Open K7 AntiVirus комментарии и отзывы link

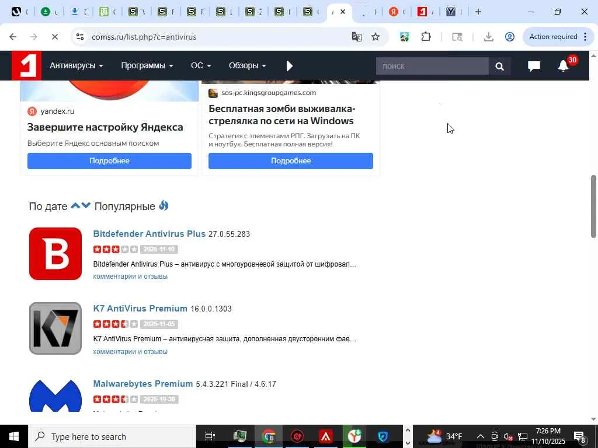coord(130,351)
